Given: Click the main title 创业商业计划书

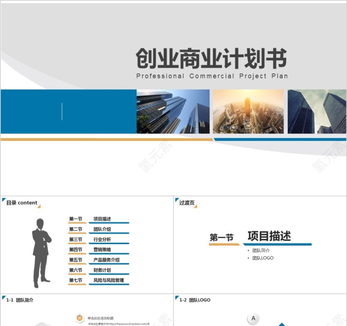Looking at the screenshot, I should coord(211,59).
